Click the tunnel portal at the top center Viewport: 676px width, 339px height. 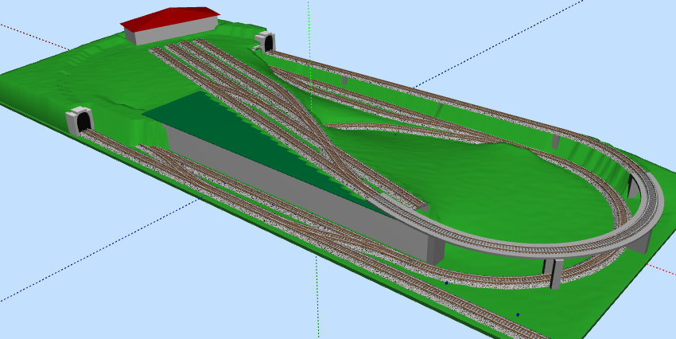coord(266,41)
